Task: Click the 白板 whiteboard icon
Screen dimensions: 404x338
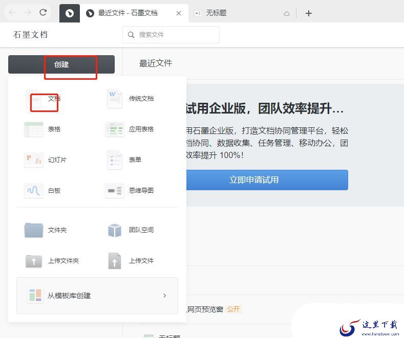Action: [34, 191]
